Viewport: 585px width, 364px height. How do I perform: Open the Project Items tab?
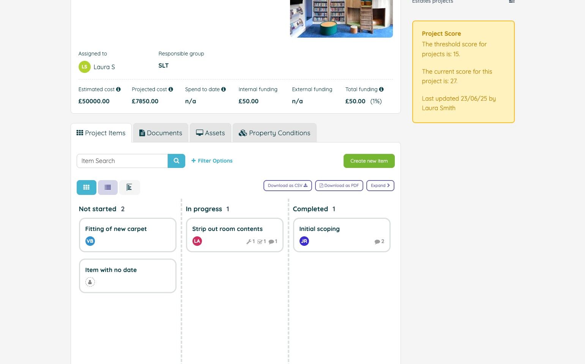(101, 133)
